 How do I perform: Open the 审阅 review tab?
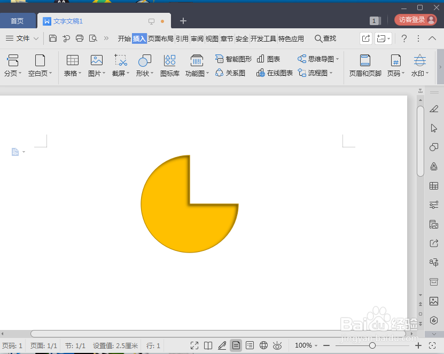point(196,38)
